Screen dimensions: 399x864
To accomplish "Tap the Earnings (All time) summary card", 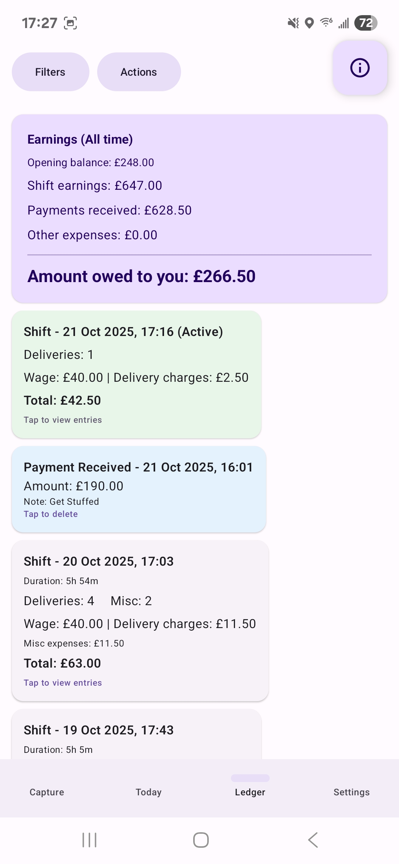I will pos(199,209).
